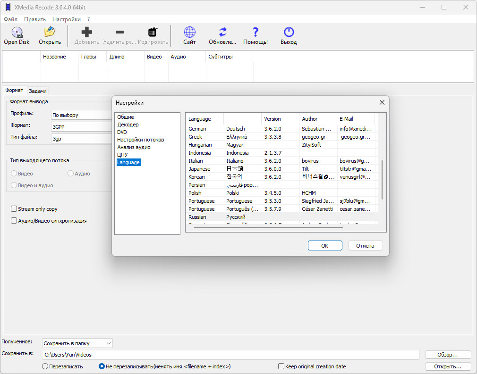Click the Author column header
The width and height of the screenshot is (477, 374).
pos(318,119)
